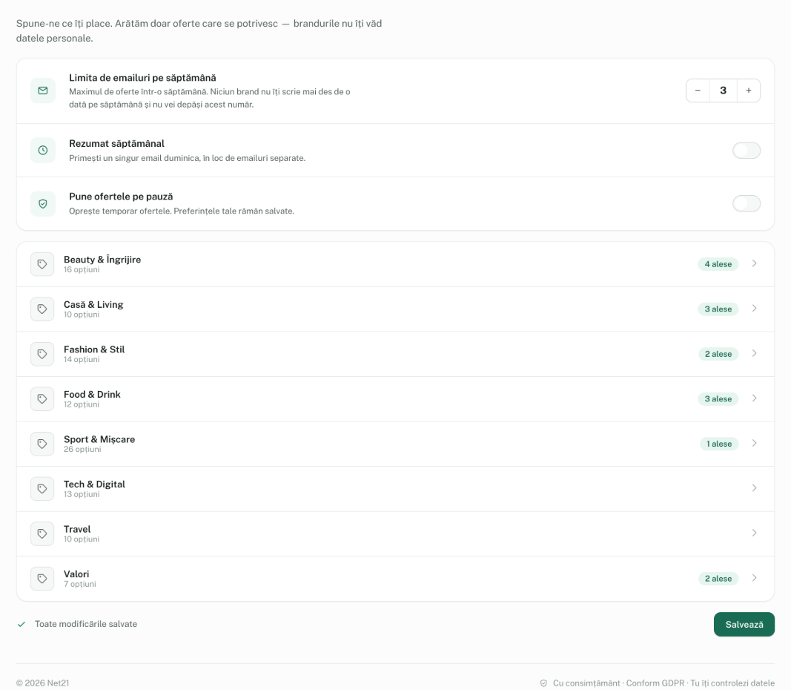Open the Valori category row
Viewport: 791px width, 690px height.
[x=396, y=579]
